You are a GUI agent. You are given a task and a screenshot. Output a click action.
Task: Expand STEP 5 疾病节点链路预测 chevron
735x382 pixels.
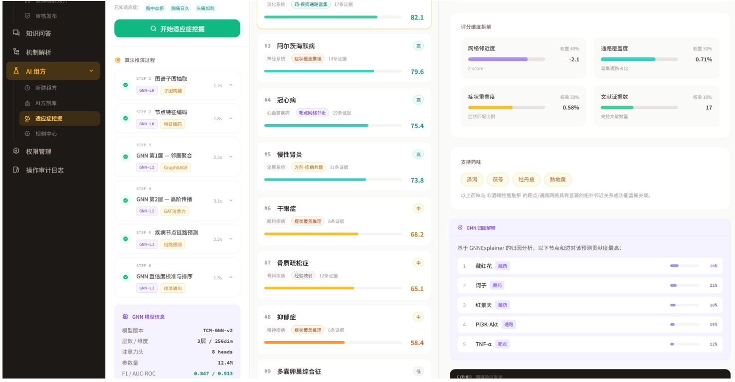[231, 239]
